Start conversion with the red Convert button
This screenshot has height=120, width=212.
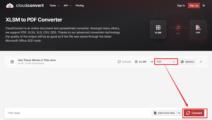point(194,113)
